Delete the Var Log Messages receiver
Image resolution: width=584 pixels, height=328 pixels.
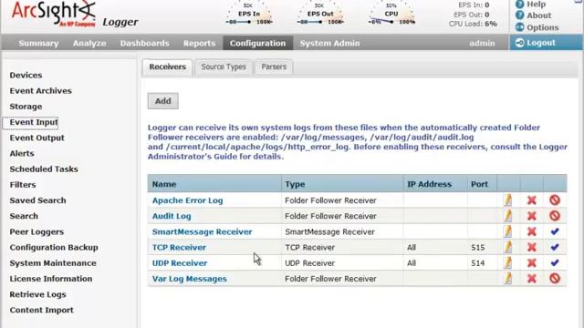[532, 278]
